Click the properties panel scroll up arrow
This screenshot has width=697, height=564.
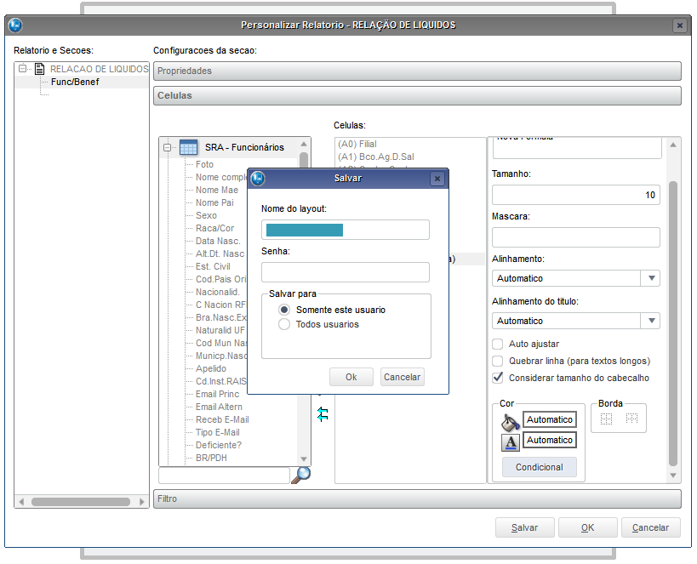(673, 145)
